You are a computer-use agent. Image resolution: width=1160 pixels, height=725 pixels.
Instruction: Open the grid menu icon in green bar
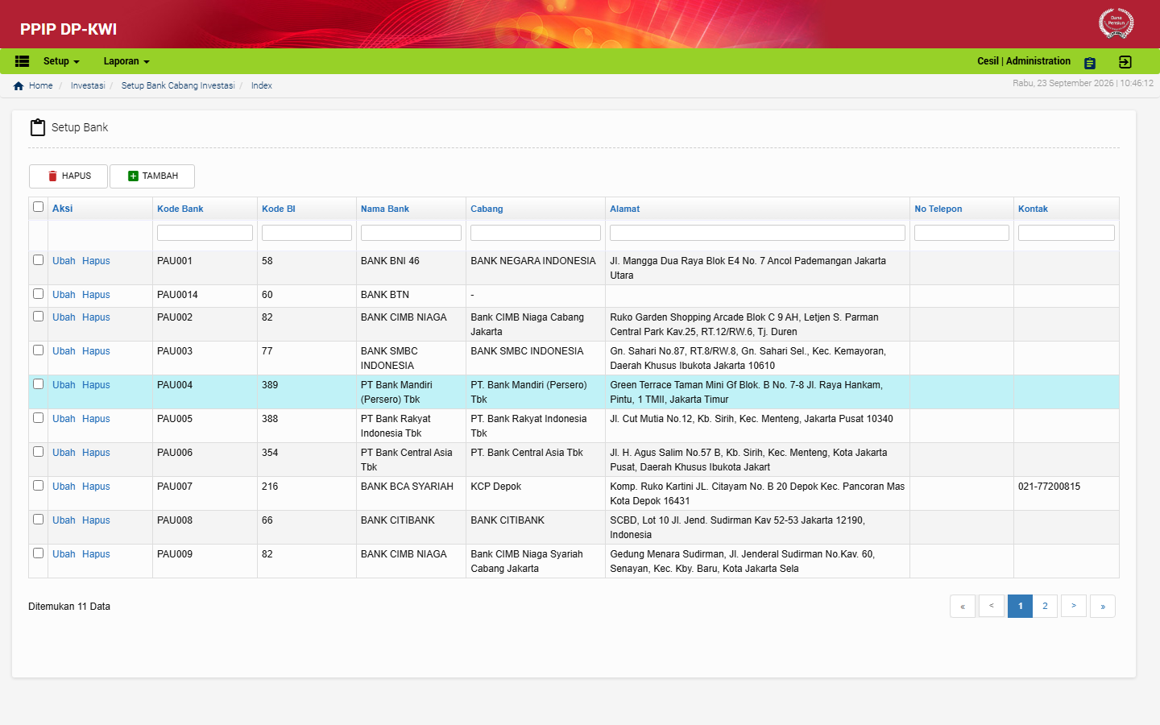pyautogui.click(x=23, y=61)
